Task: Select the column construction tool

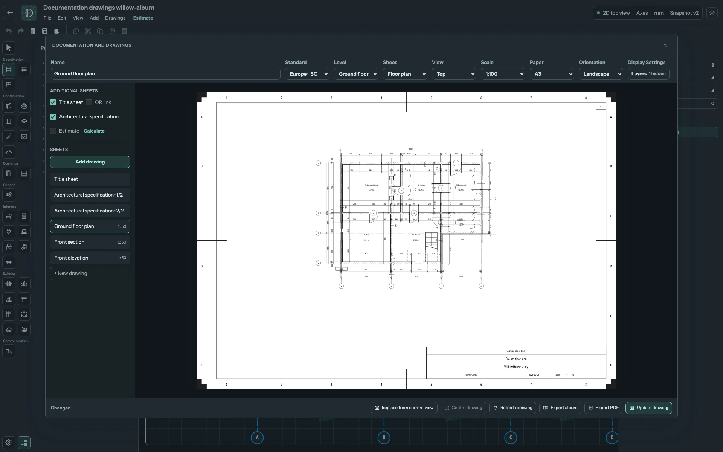Action: pyautogui.click(x=9, y=121)
